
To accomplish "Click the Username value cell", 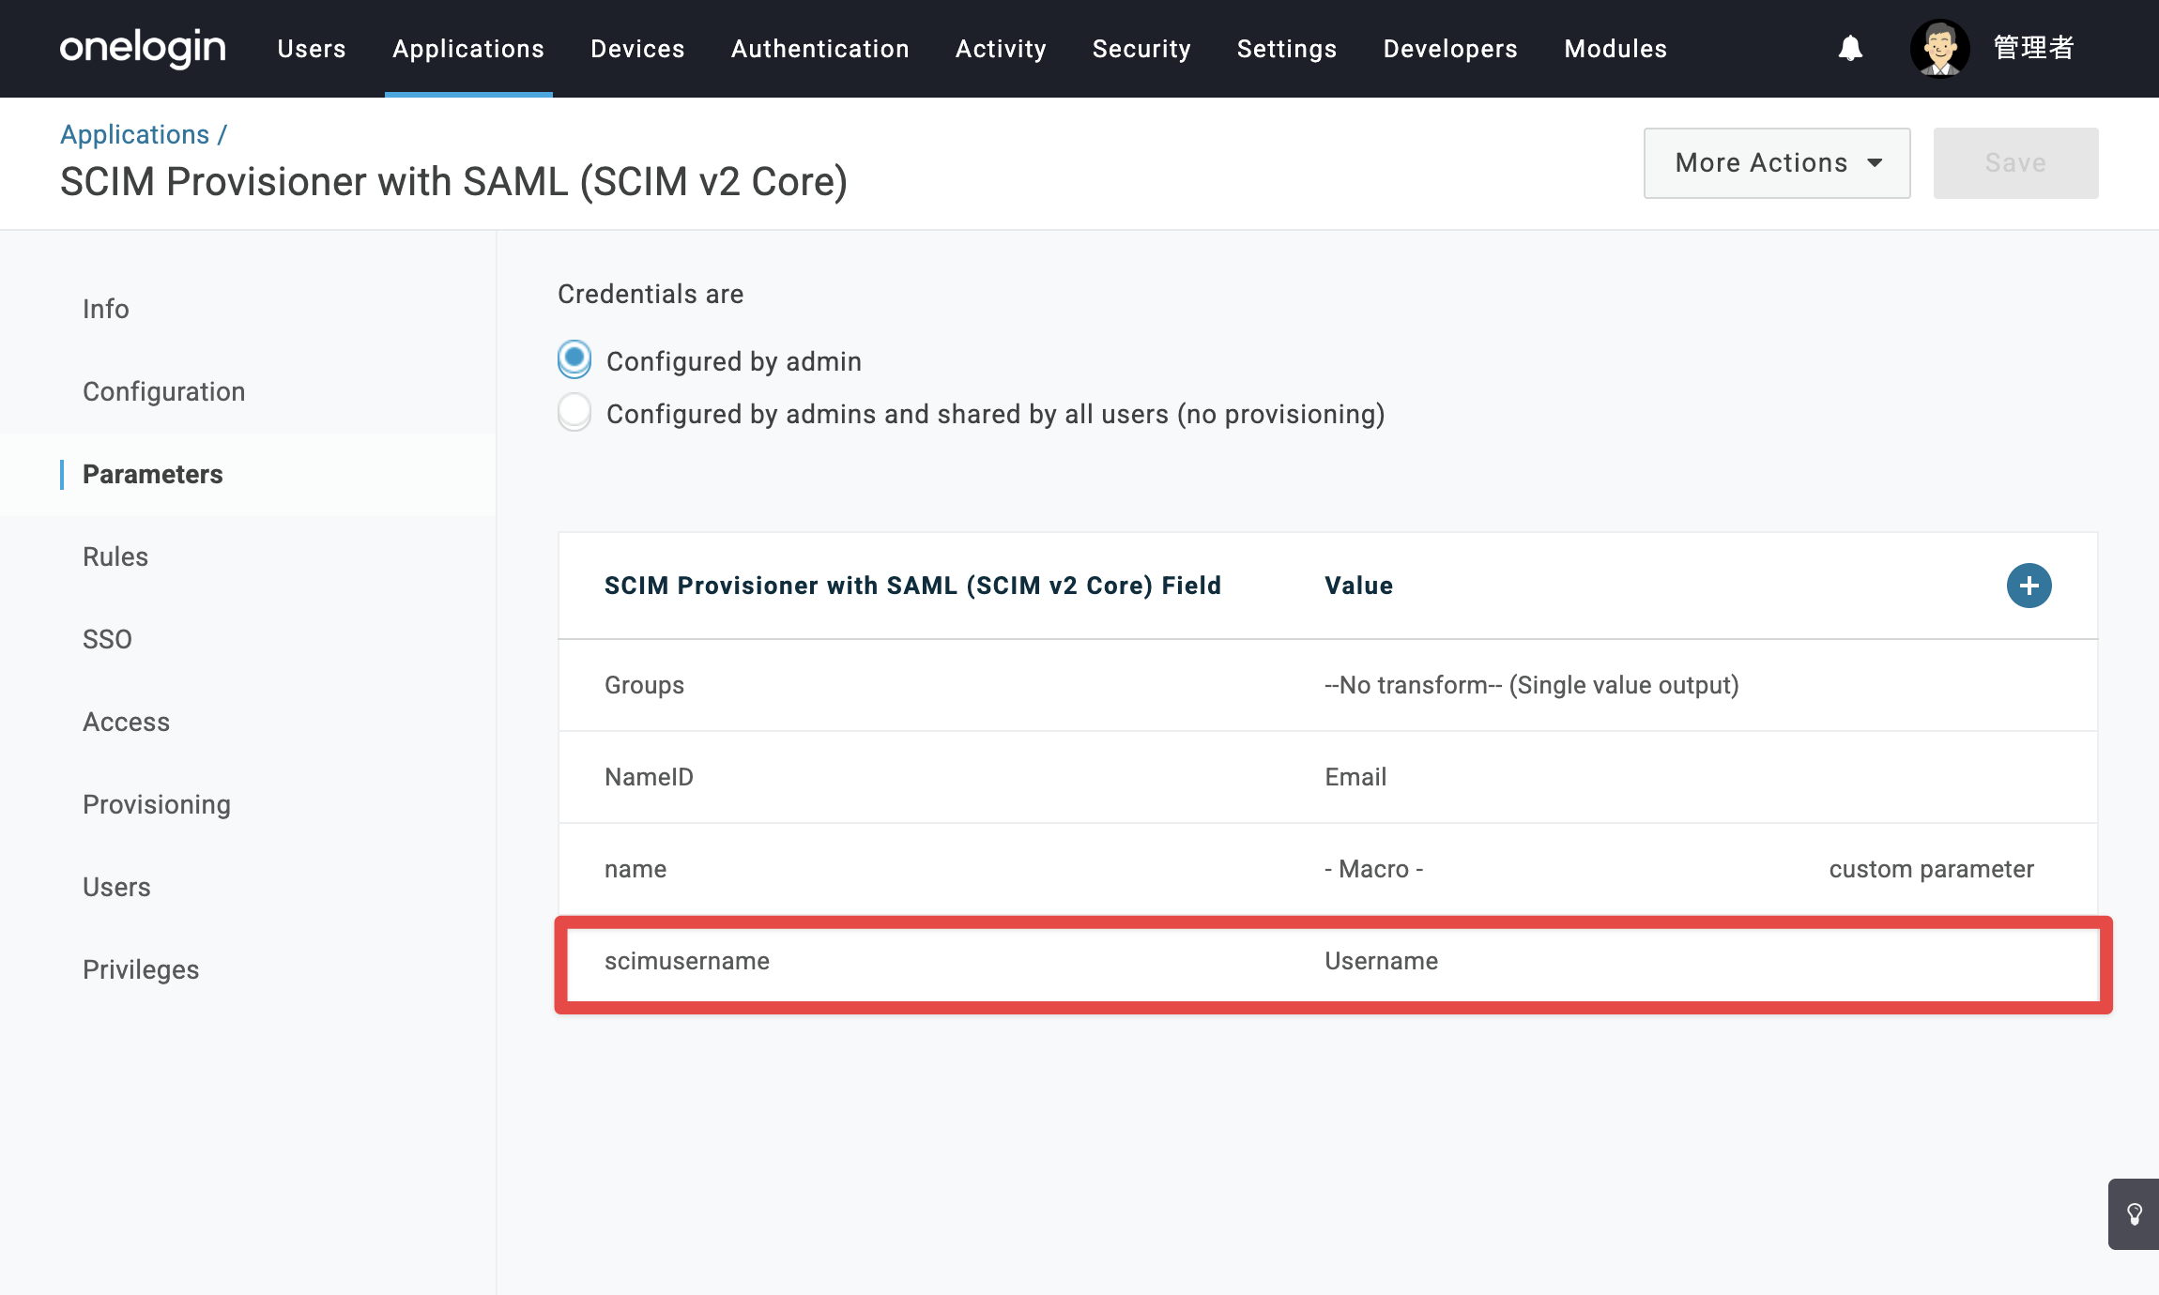I will pyautogui.click(x=1381, y=961).
